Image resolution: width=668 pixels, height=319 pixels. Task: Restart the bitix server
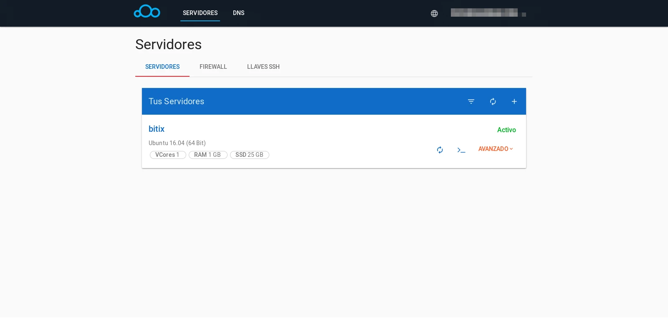(x=440, y=150)
